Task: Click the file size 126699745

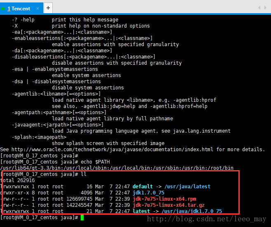Action: tap(79, 199)
